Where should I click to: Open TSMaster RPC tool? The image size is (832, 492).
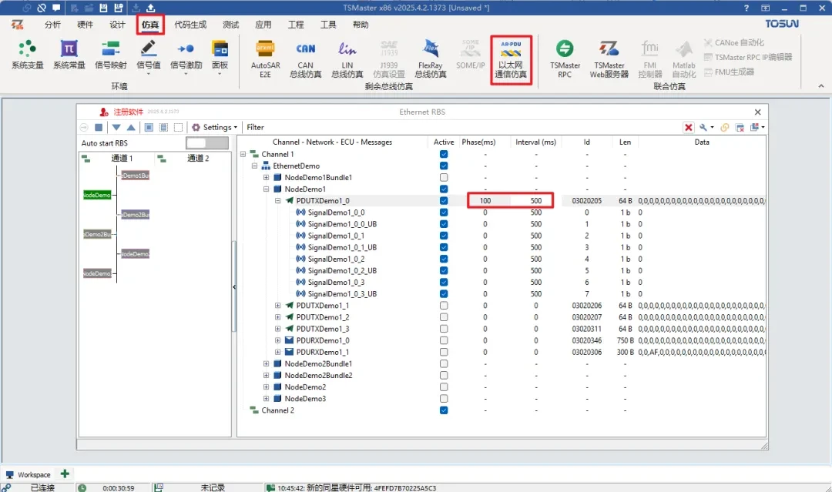(565, 58)
